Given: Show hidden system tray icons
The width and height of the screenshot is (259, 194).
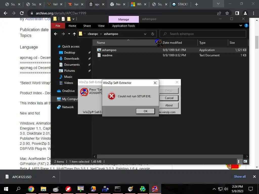Looking at the screenshot, I should pos(214,189).
